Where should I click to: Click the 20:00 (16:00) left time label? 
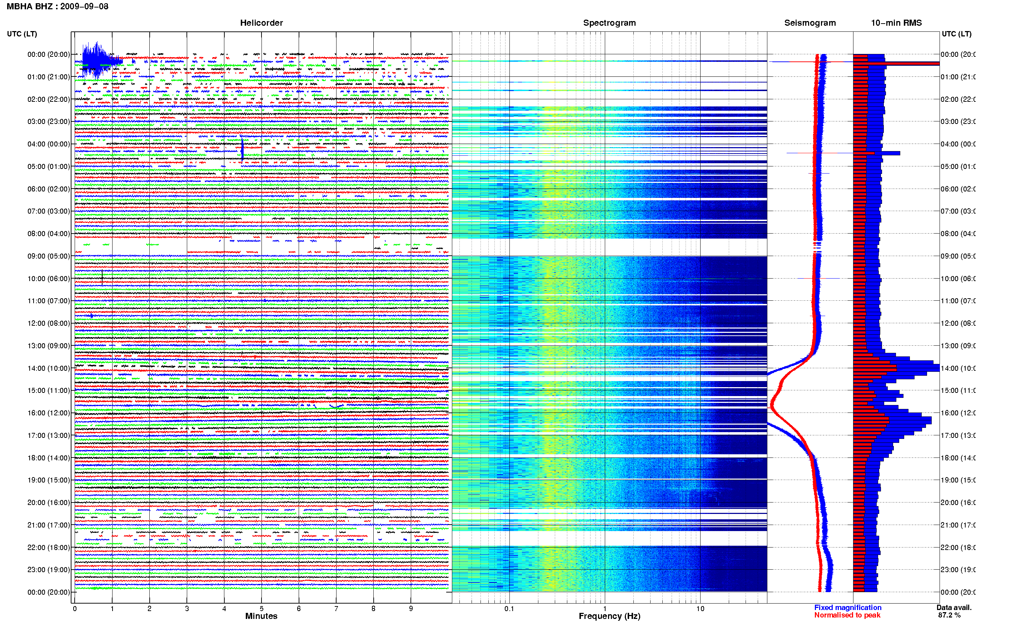pos(49,503)
